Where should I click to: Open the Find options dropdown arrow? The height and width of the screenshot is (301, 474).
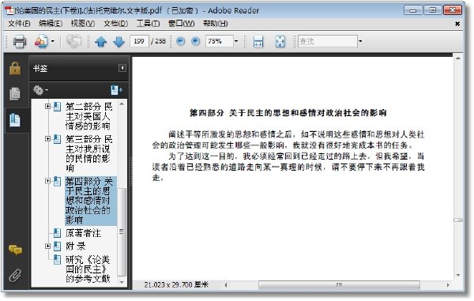(360, 41)
